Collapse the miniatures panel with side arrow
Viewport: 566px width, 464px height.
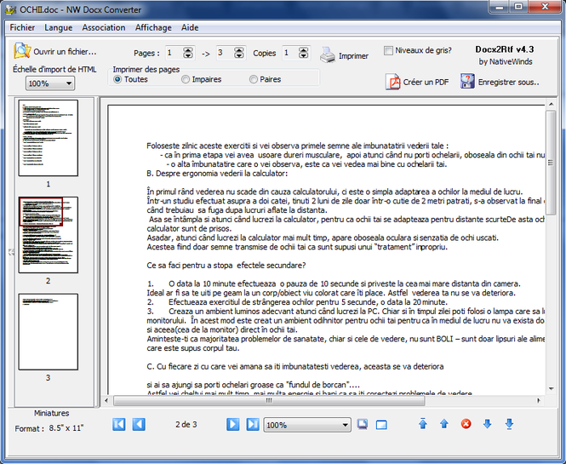11,252
